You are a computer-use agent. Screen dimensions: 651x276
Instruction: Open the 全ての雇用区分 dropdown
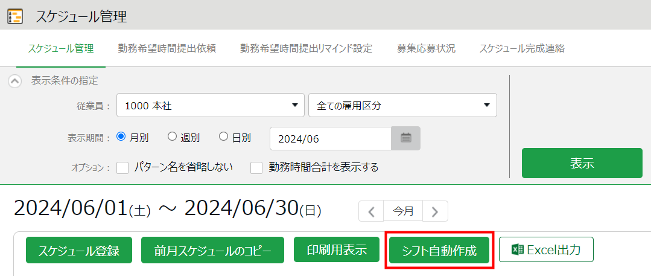point(402,105)
